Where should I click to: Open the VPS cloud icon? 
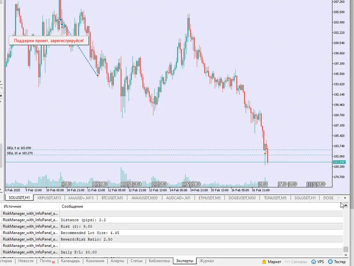coord(317,262)
